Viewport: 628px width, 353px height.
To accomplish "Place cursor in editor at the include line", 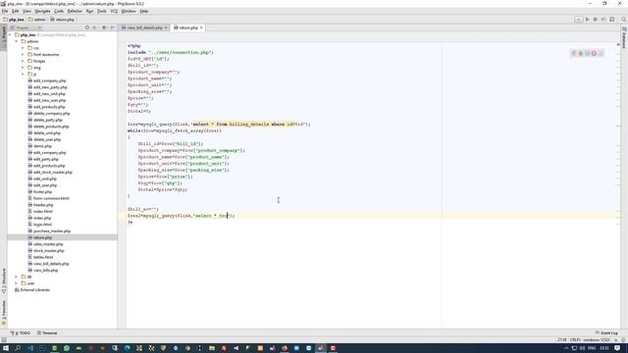I will (171, 52).
